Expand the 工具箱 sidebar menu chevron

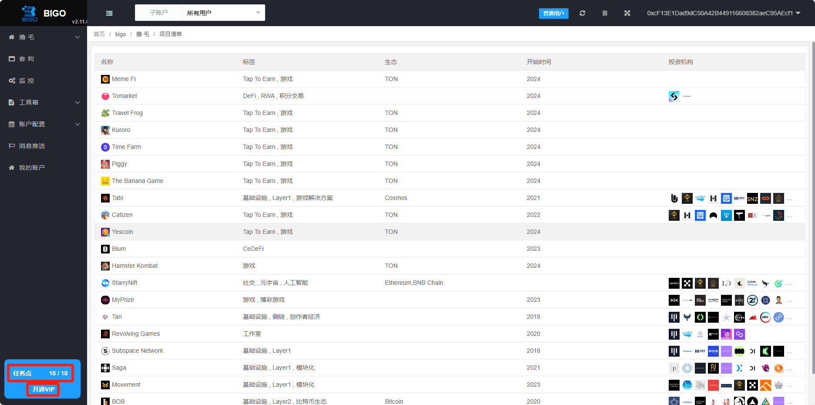point(77,102)
